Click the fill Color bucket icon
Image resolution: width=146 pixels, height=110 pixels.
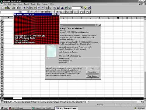[x=81, y=12]
